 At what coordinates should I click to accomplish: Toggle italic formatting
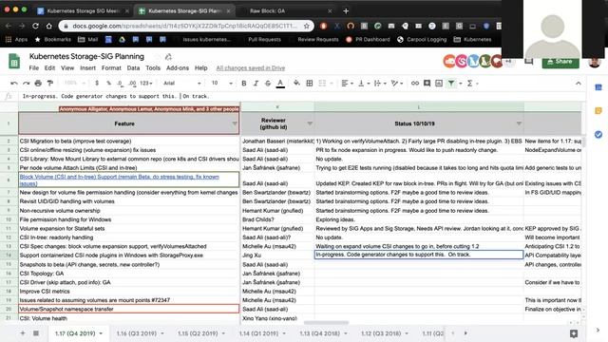[256, 84]
